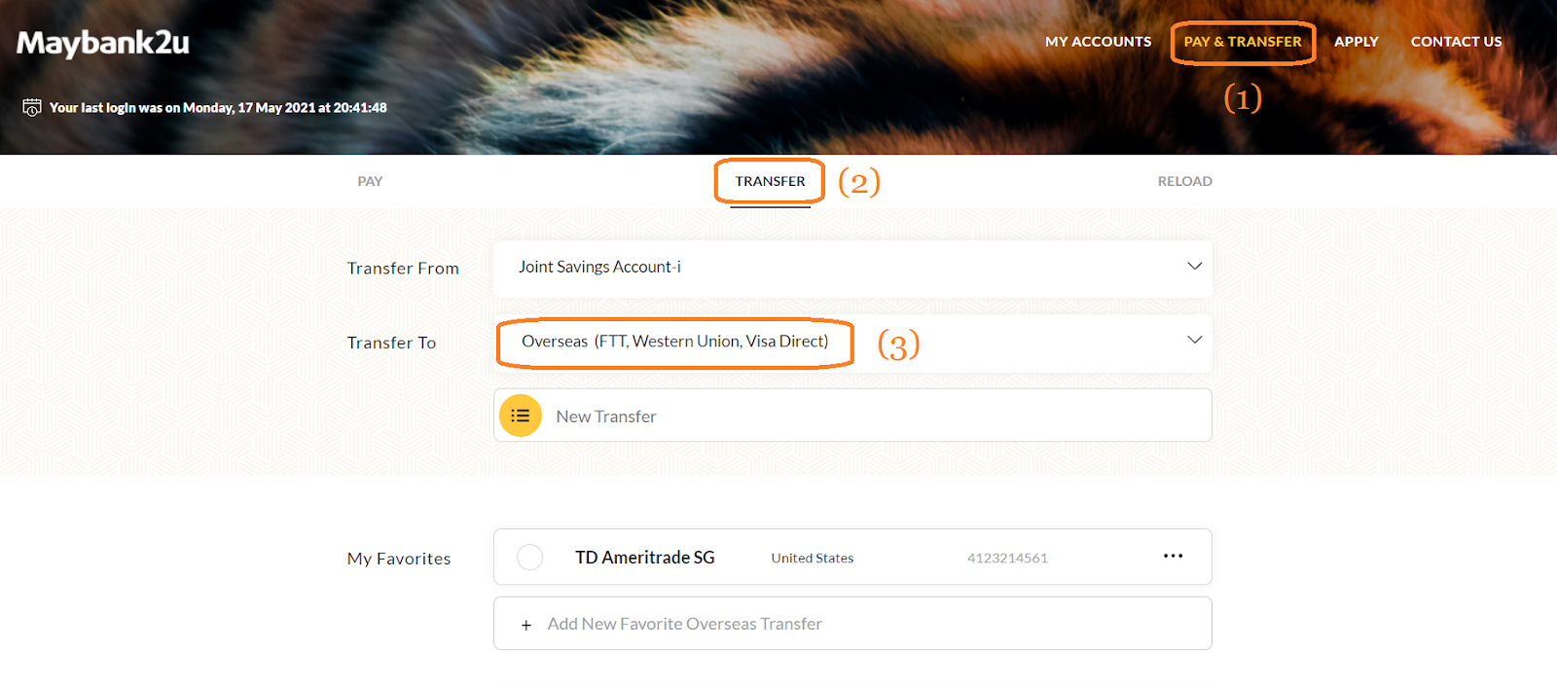
Task: Click the New Transfer field
Action: [852, 416]
